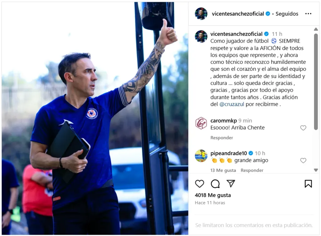Open the @cruzazul mention link
Viewport: 321px width, 236px height.
point(232,104)
